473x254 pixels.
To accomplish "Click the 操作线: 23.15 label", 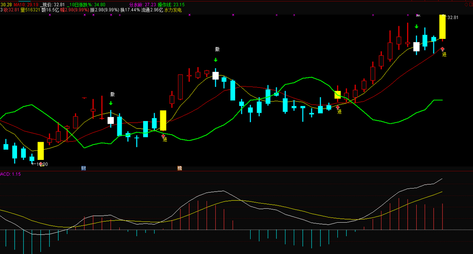I will (x=171, y=5).
